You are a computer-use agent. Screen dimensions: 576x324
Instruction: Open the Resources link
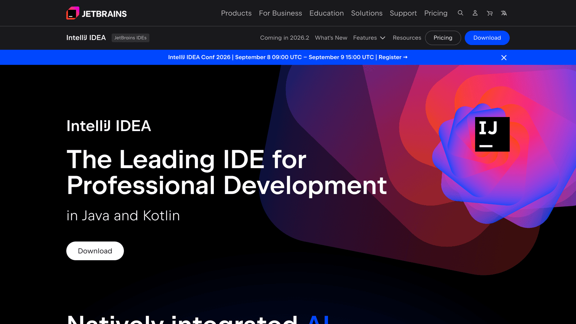[x=407, y=38]
